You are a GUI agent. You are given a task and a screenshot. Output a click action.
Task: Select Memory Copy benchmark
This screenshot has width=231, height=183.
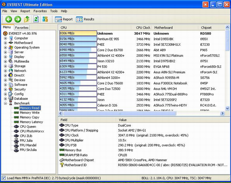click(x=29, y=117)
